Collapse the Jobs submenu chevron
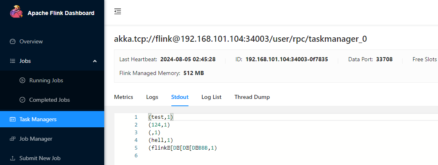Image resolution: width=438 pixels, height=165 pixels. pos(95,61)
